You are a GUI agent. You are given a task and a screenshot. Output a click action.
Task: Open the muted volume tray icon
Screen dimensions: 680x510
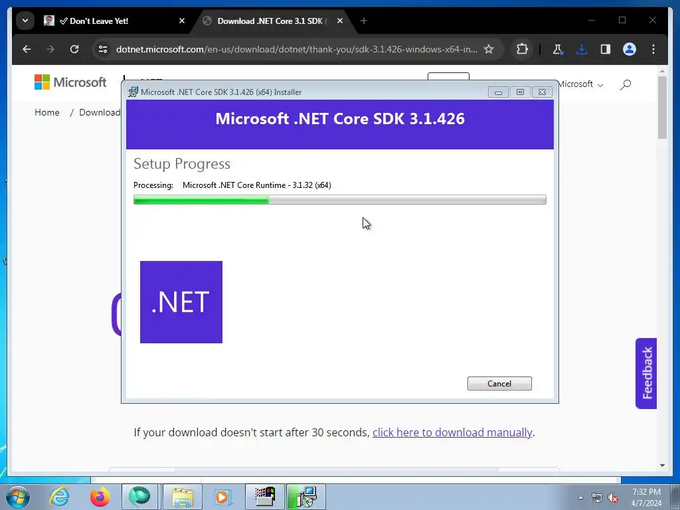point(613,498)
